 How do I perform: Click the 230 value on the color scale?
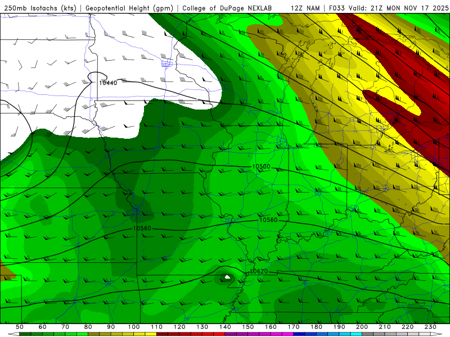430,327
